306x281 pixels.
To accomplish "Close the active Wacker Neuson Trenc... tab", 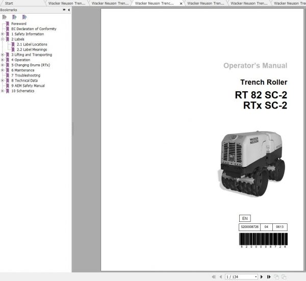I will [181, 4].
